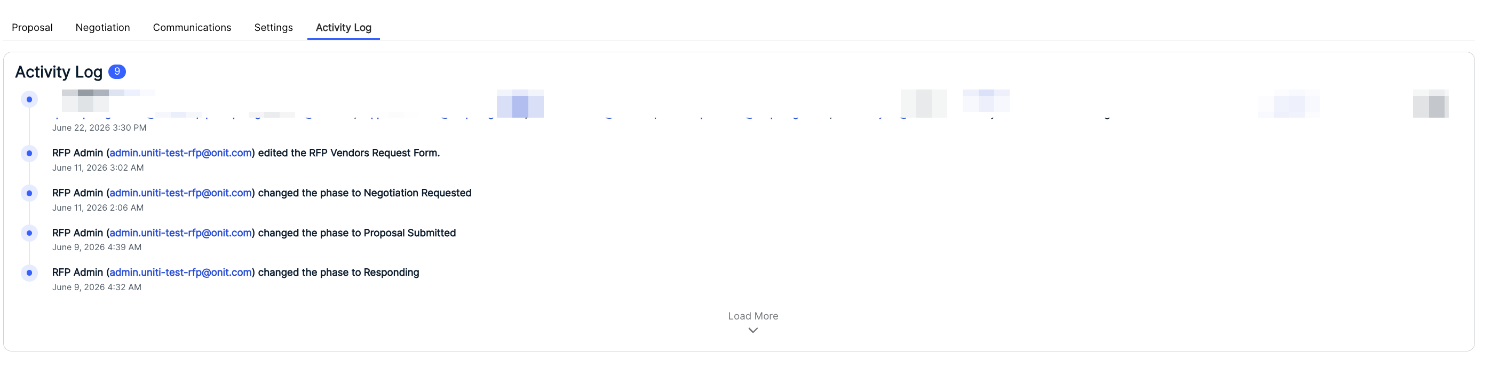Open admin email link in Negotiation Requested entry
Image resolution: width=1491 pixels, height=384 pixels.
tap(180, 193)
